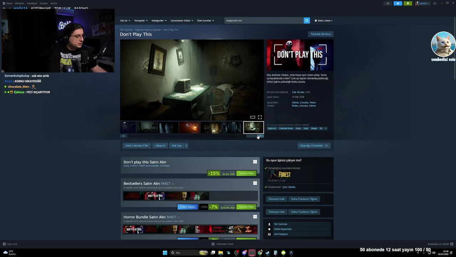Open Bağımsız Yapımcı Oyunları breadcrumb
The image size is (456, 257).
pos(148,30)
